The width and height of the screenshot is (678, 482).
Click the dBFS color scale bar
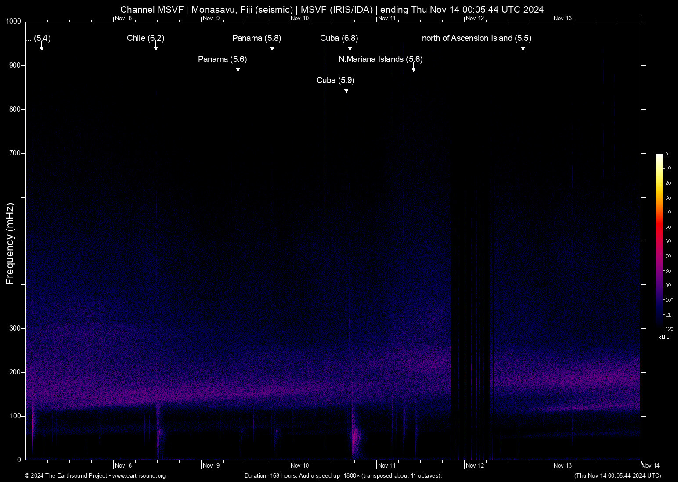pos(660,241)
